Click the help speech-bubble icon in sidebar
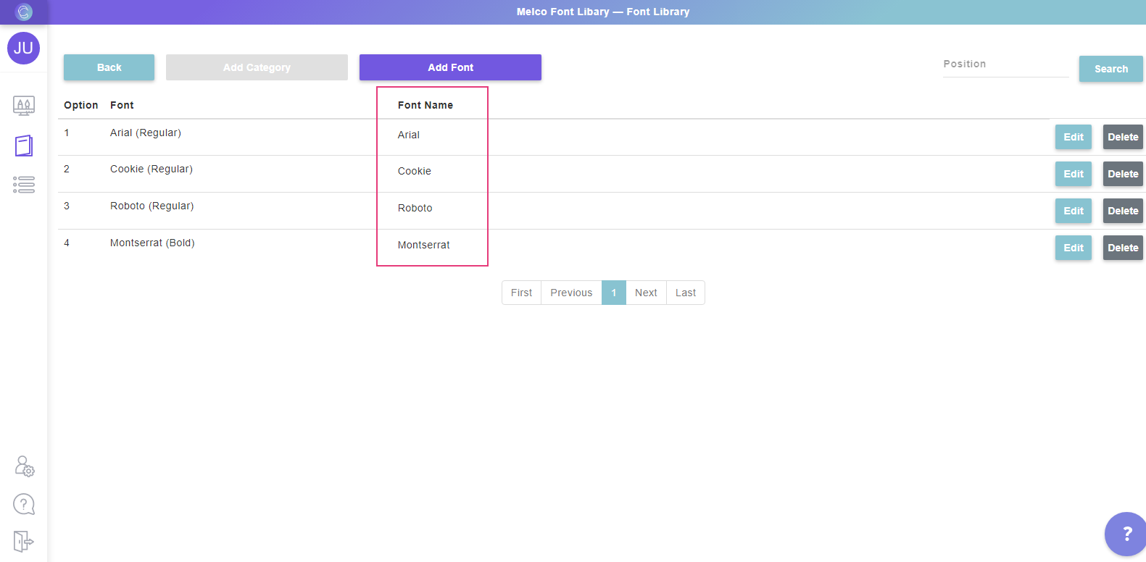 [x=24, y=503]
